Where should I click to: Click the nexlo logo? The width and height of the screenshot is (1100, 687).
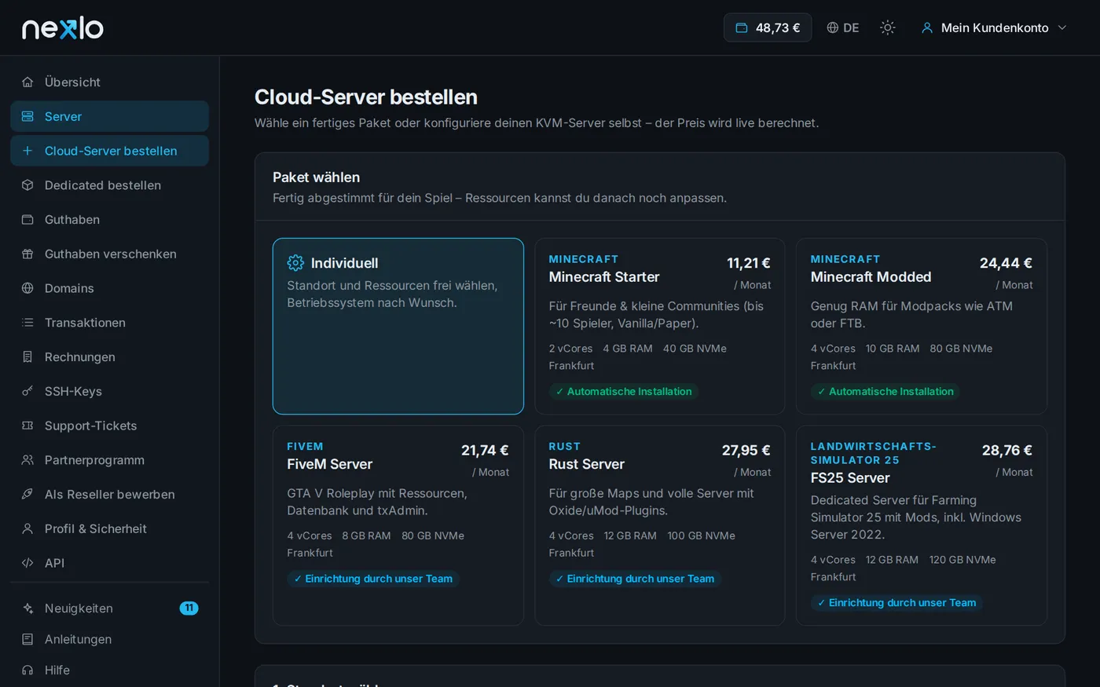[x=63, y=28]
